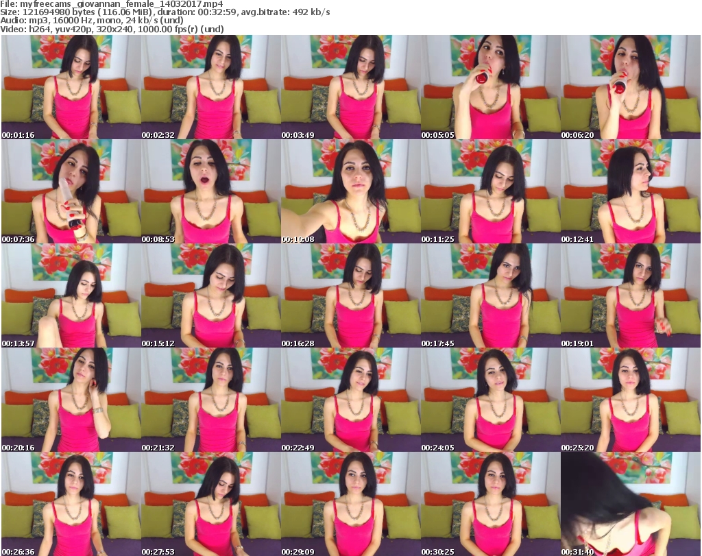Pick the frame marked 00:22:49
The height and width of the screenshot is (556, 702).
point(351,400)
